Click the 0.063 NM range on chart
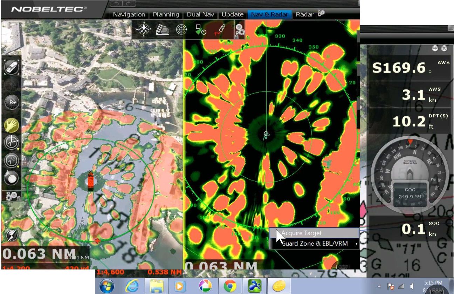 tap(39, 254)
